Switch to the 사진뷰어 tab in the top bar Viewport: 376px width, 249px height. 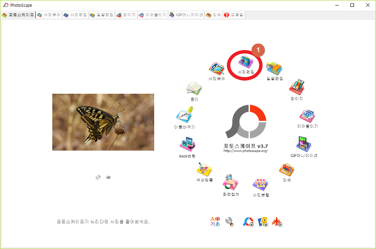coord(49,15)
